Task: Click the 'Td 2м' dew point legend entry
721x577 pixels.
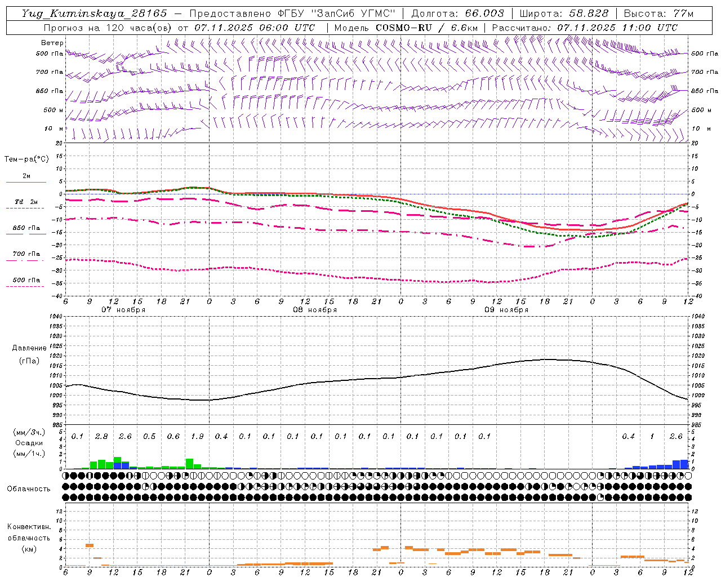Action: (x=26, y=202)
